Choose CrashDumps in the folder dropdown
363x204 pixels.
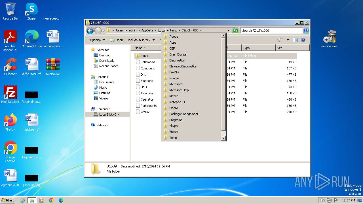191,54
